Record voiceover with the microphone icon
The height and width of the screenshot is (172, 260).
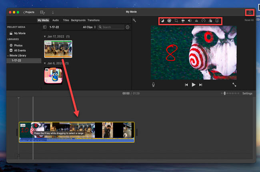153,84
